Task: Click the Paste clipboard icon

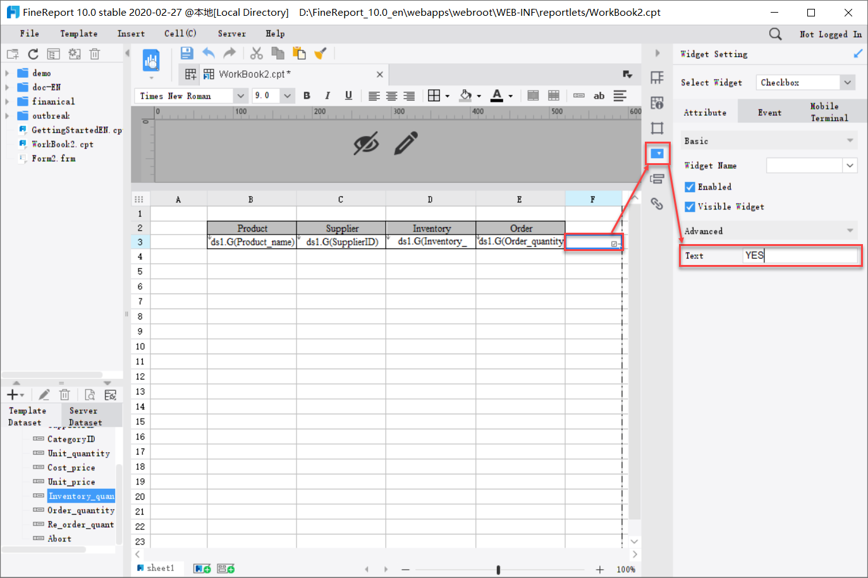Action: click(x=299, y=53)
